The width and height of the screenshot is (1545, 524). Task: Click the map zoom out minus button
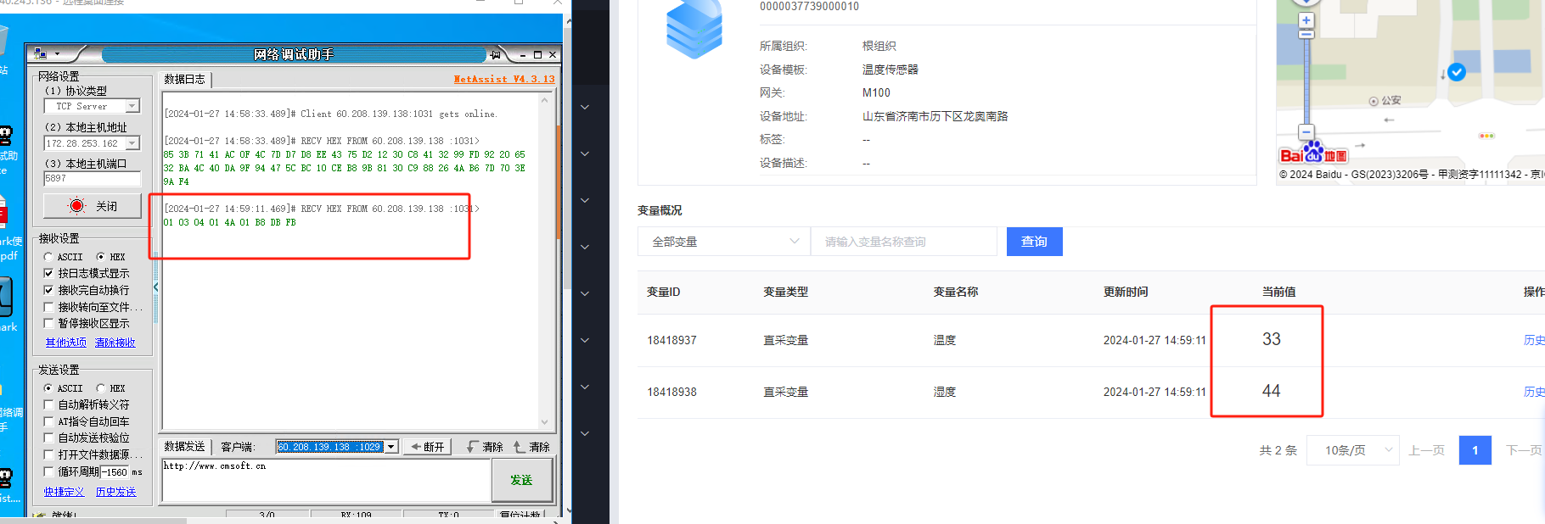click(x=1306, y=132)
